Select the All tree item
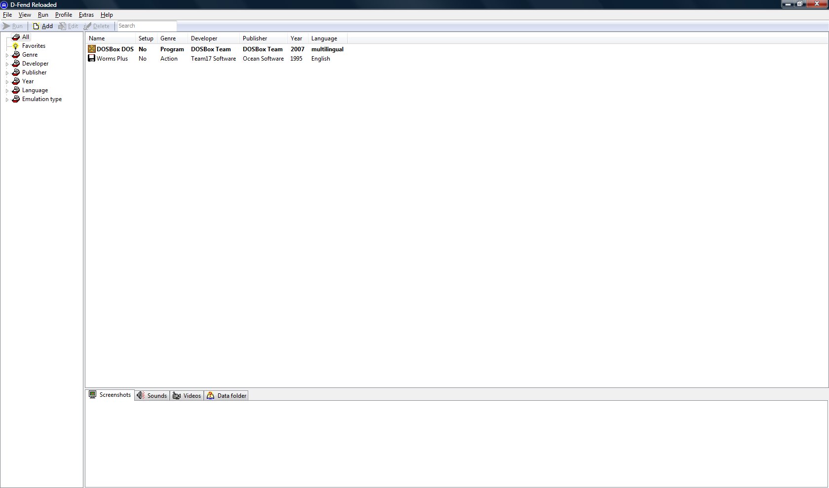The height and width of the screenshot is (488, 829). (26, 37)
